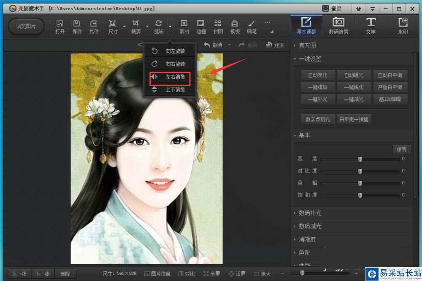Open dropdown arrow beside 尺寸

click(124, 26)
